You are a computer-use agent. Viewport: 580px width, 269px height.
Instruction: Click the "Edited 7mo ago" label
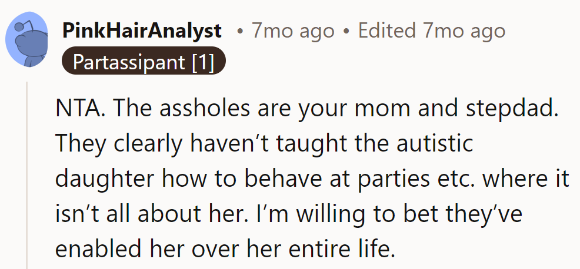pyautogui.click(x=431, y=31)
